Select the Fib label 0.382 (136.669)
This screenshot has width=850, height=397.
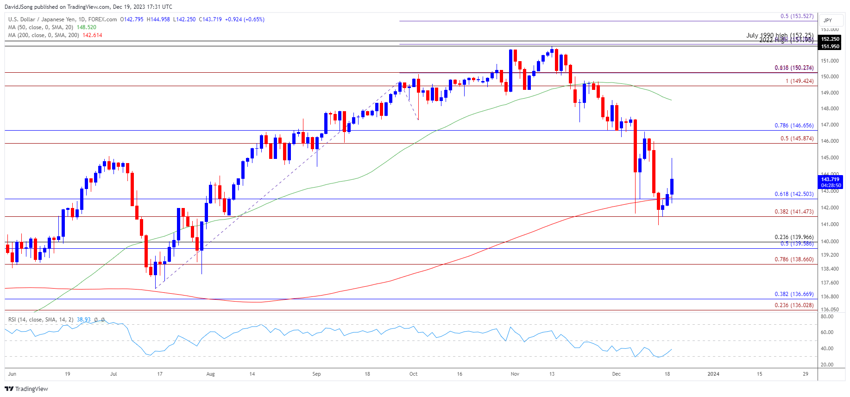794,294
